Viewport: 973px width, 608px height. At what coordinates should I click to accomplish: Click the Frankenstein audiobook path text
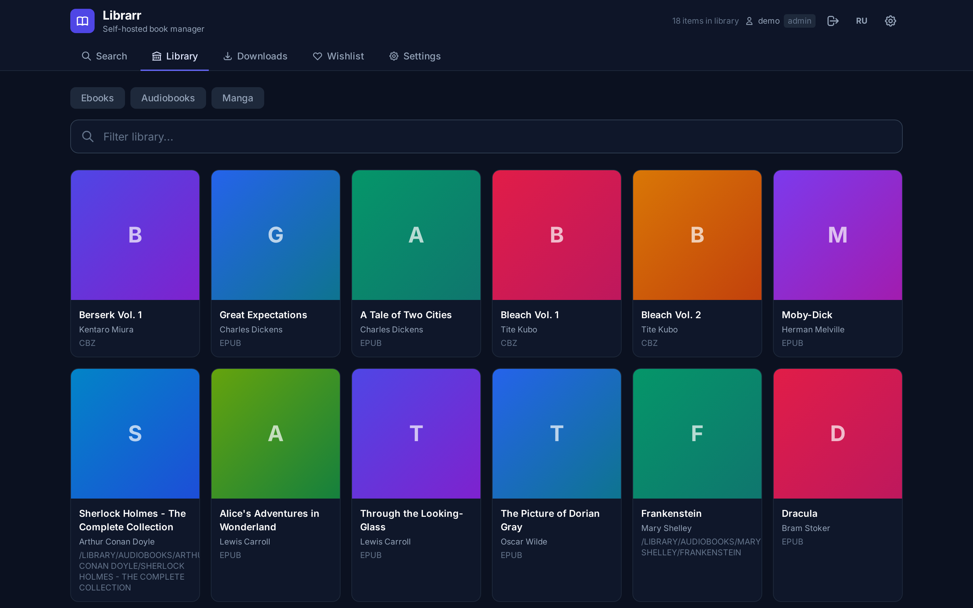tap(701, 547)
